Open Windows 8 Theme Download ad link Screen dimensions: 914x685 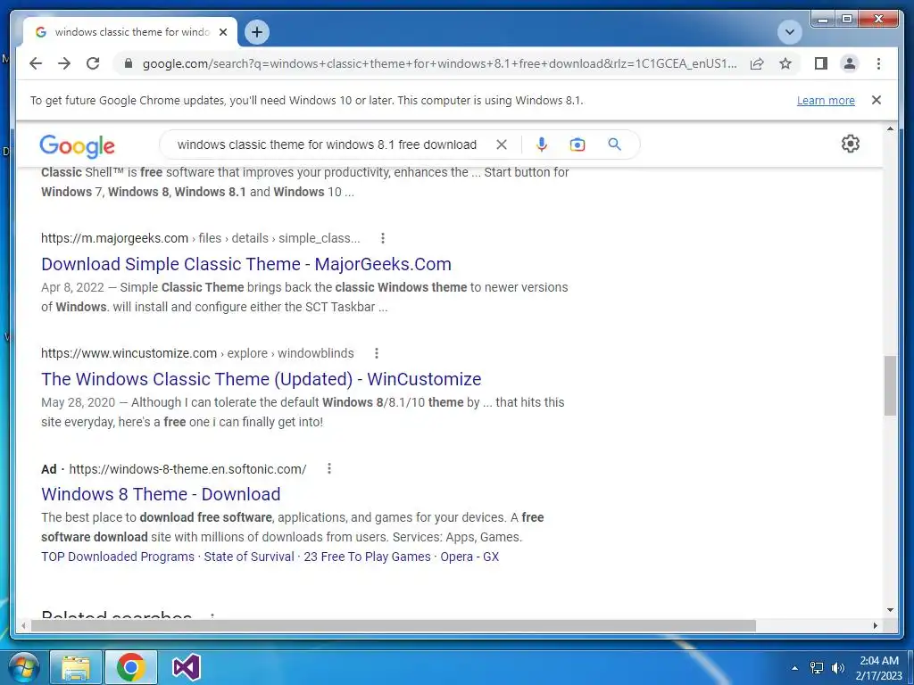click(161, 494)
